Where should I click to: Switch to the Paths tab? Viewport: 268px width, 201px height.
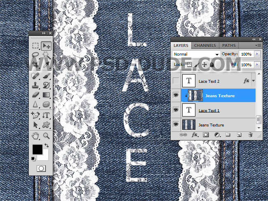[229, 45]
